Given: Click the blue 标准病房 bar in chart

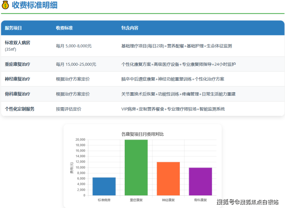Looking at the screenshot, I should 104,186.
